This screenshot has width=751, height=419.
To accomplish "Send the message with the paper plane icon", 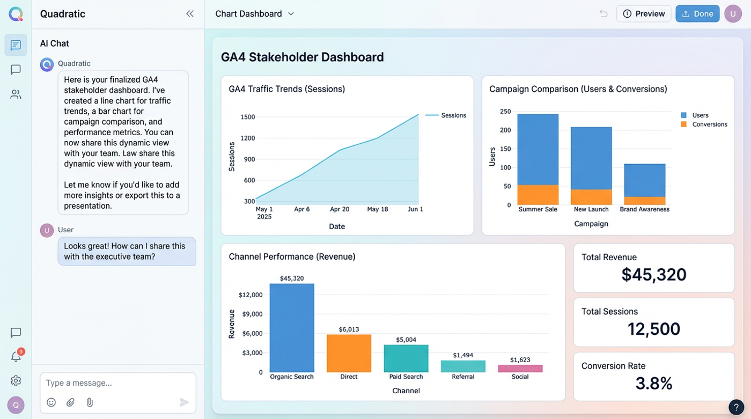I will [x=184, y=402].
